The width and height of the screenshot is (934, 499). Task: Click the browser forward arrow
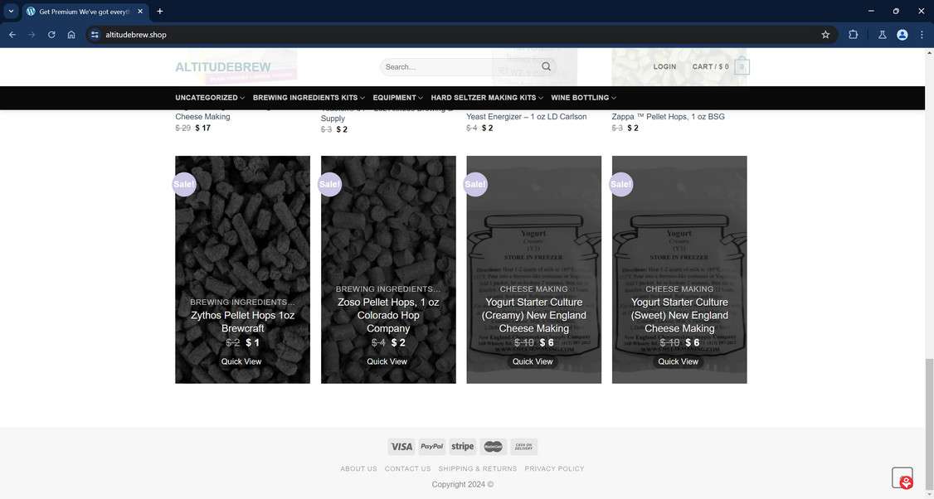(32, 35)
